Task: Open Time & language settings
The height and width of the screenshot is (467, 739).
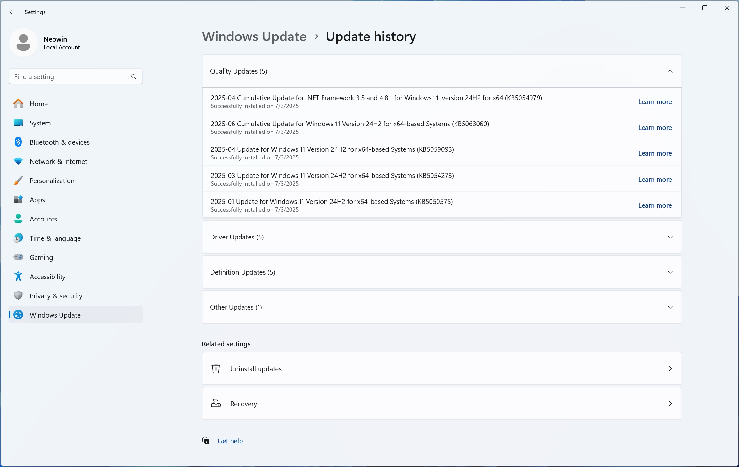Action: coord(55,238)
